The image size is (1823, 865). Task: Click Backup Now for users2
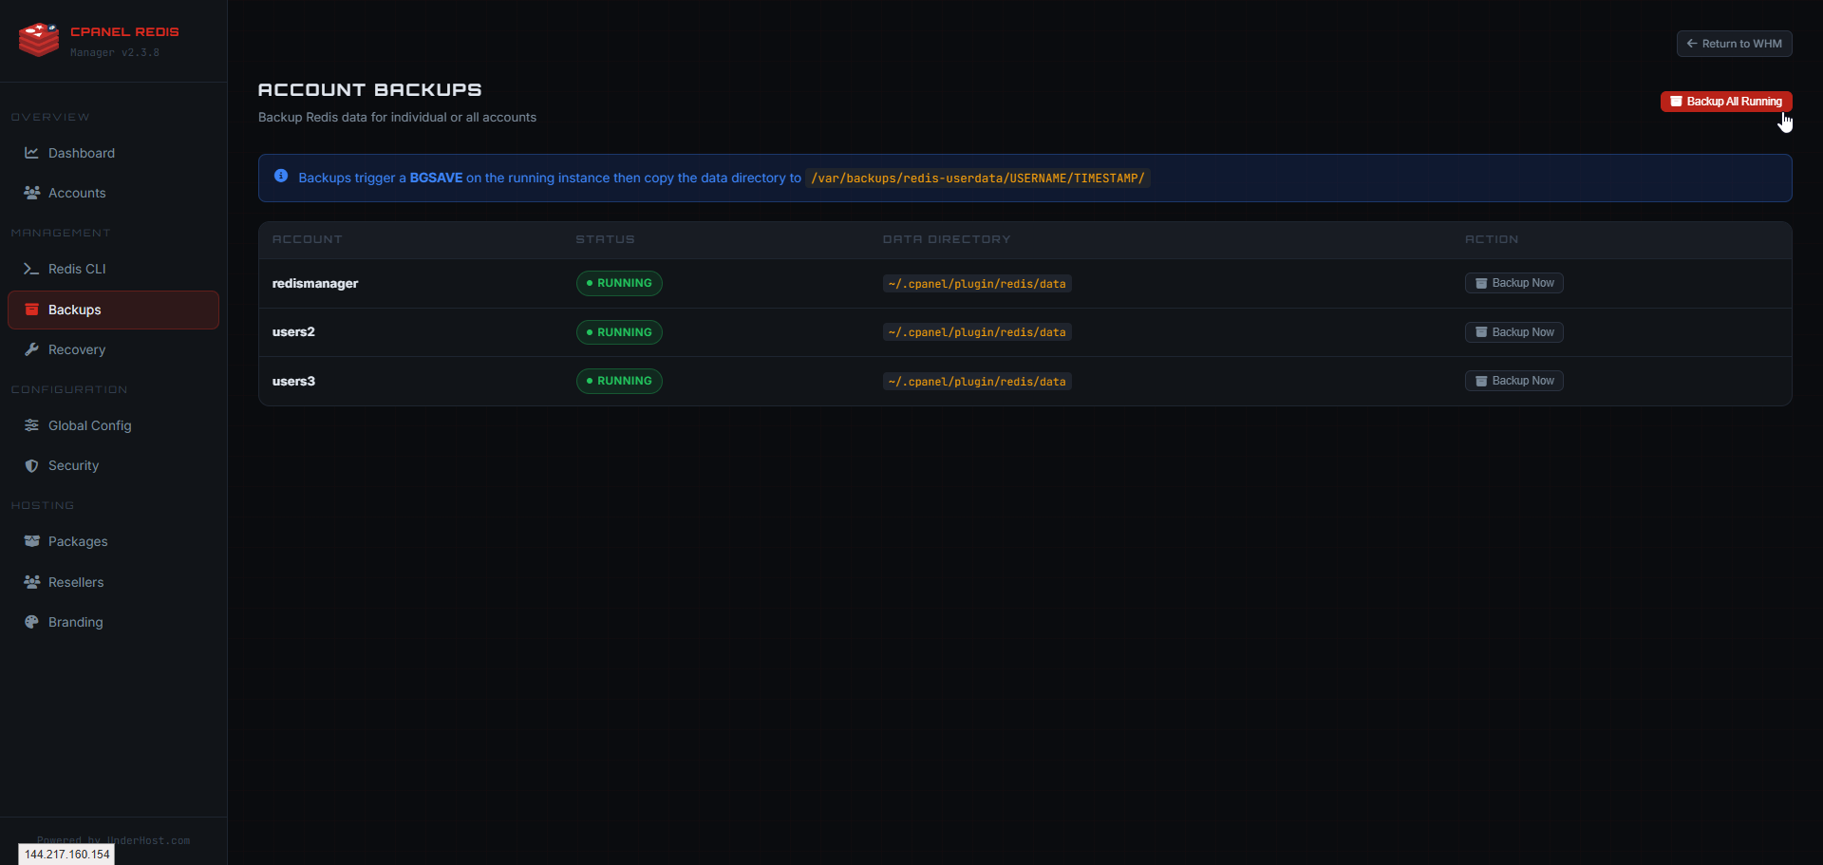tap(1513, 331)
